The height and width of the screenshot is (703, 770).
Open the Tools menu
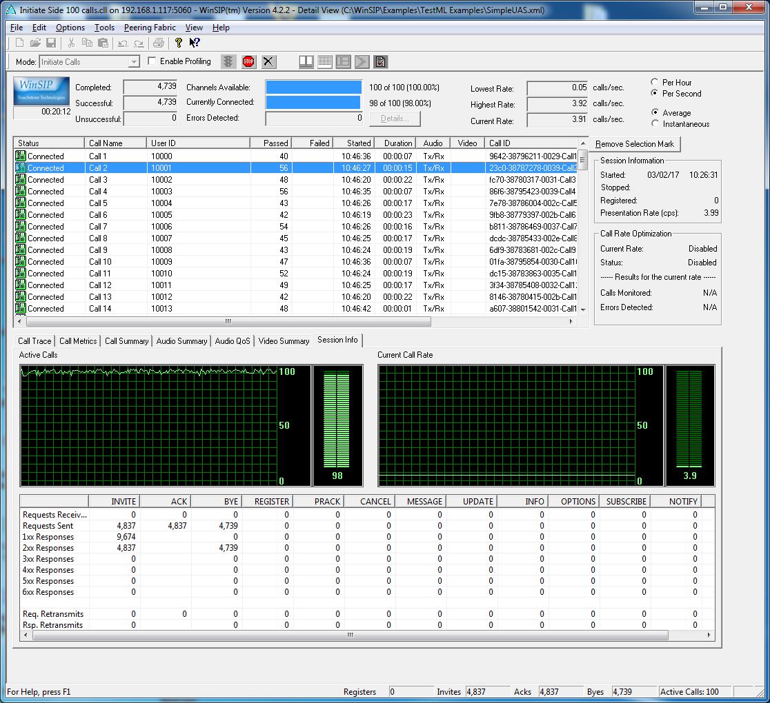click(105, 28)
